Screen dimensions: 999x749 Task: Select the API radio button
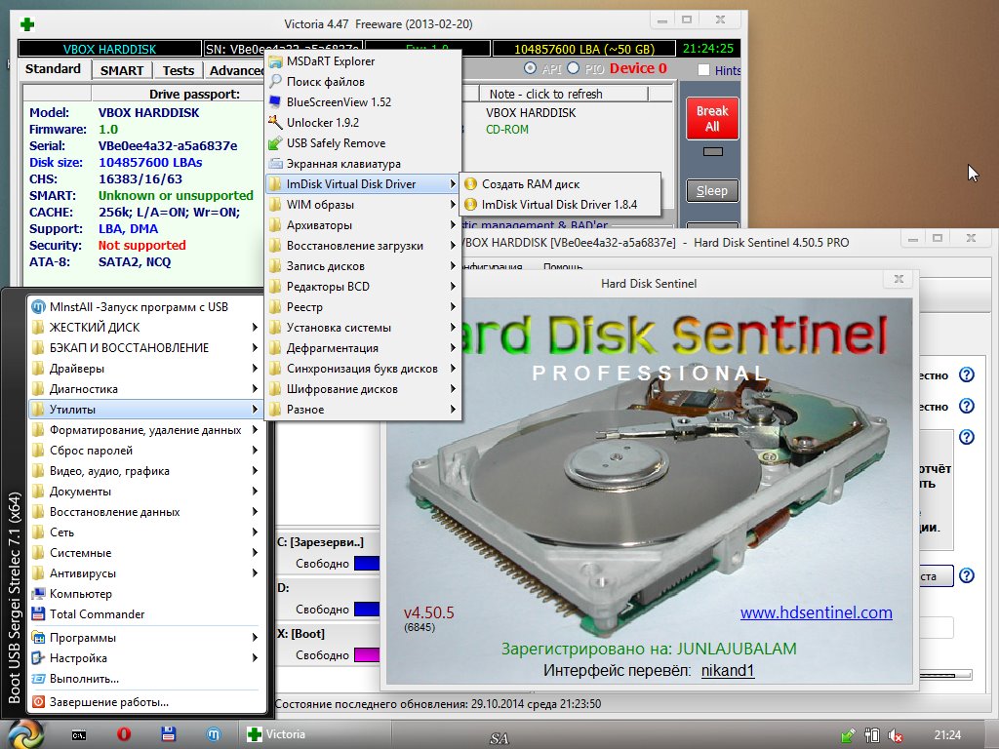pos(530,68)
